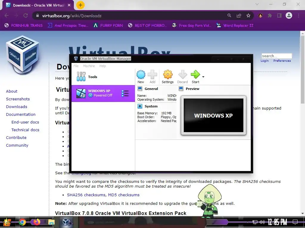Go back in Chrome browser

(x=7, y=15)
